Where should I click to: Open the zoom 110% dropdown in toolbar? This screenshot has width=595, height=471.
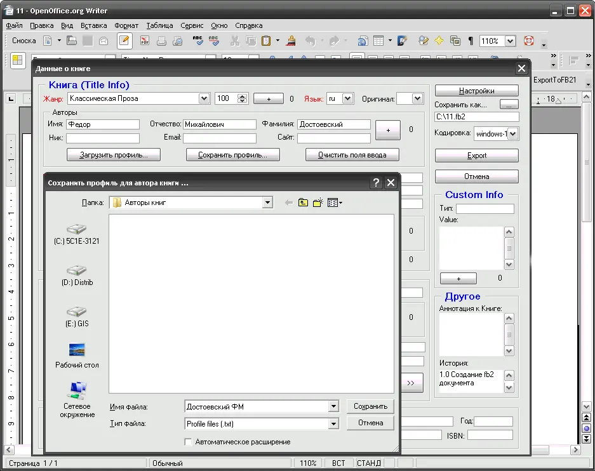[x=511, y=41]
